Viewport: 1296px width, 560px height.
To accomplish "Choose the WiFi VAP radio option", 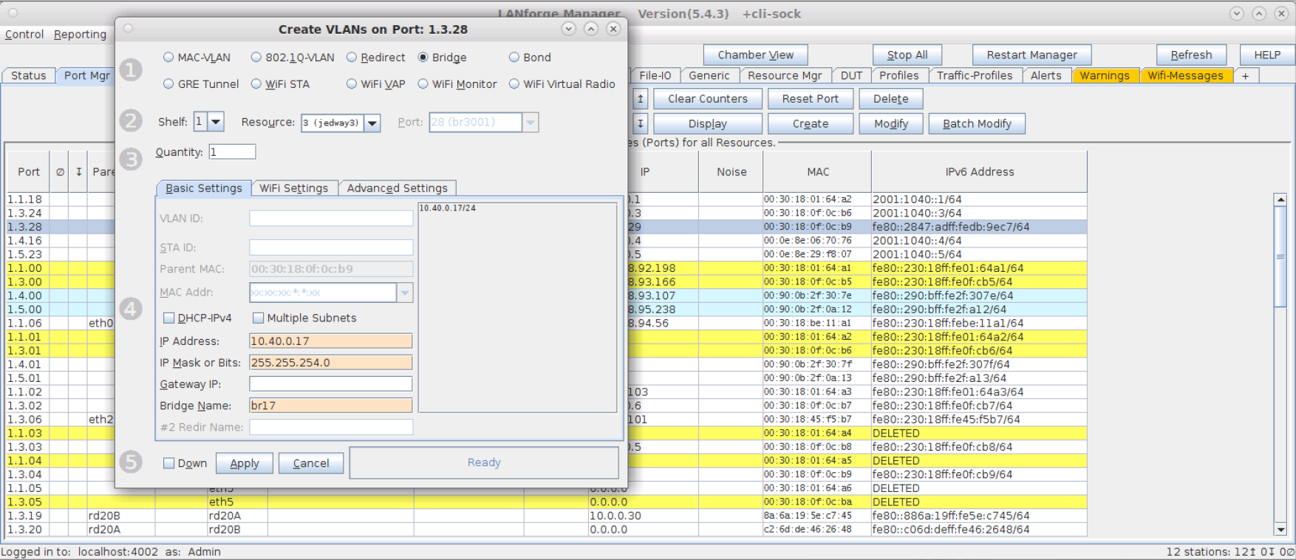I will tap(352, 84).
